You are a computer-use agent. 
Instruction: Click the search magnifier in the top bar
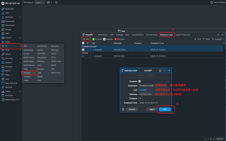pos(56,2)
